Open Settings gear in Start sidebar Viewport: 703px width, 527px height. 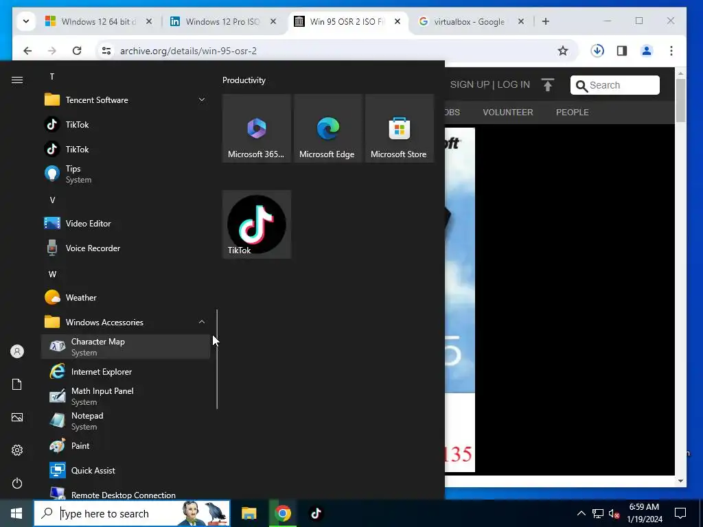[17, 450]
